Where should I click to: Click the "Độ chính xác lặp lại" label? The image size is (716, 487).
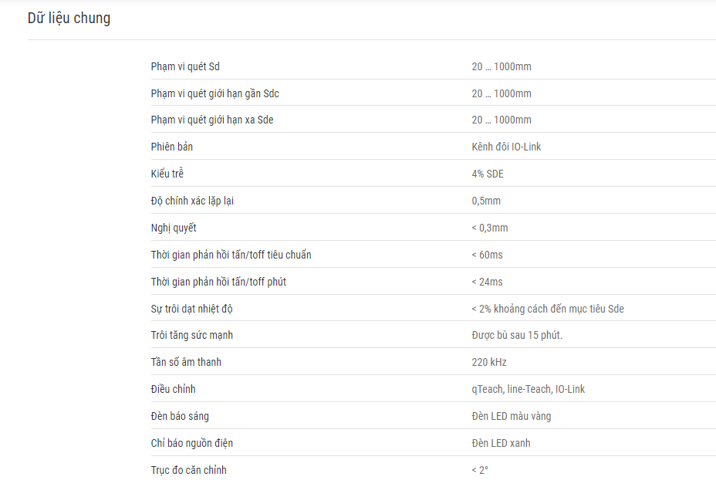click(192, 201)
